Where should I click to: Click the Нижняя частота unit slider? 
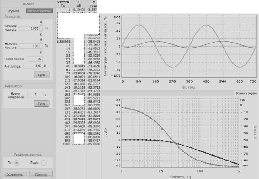41,46
